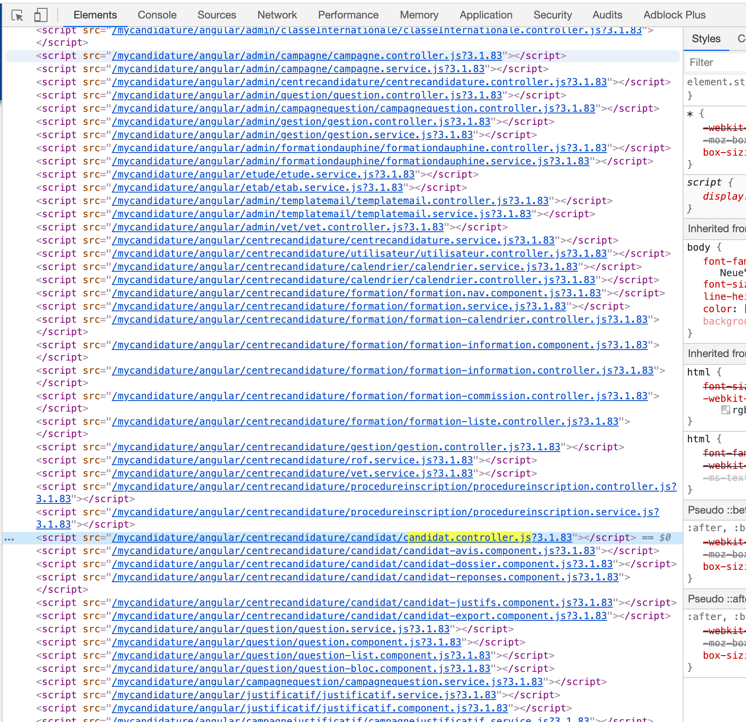Select the Styles sidebar tab

(706, 39)
